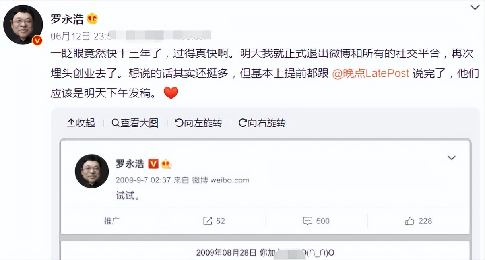Click the verified V badge on the top avatar

[37, 40]
